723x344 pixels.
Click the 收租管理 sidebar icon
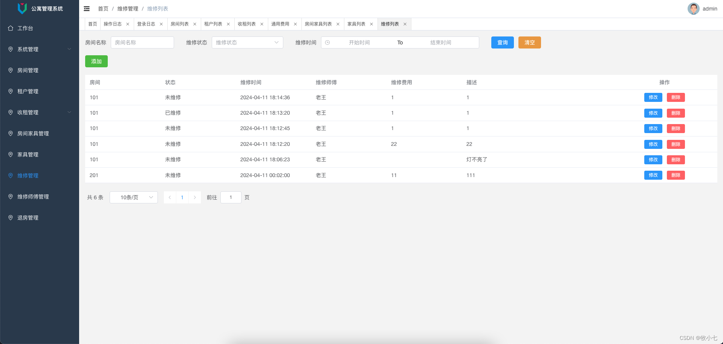11,112
